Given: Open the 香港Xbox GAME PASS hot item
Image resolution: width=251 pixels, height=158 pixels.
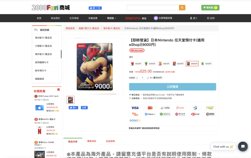Looking at the screenshot, I should click(44, 143).
